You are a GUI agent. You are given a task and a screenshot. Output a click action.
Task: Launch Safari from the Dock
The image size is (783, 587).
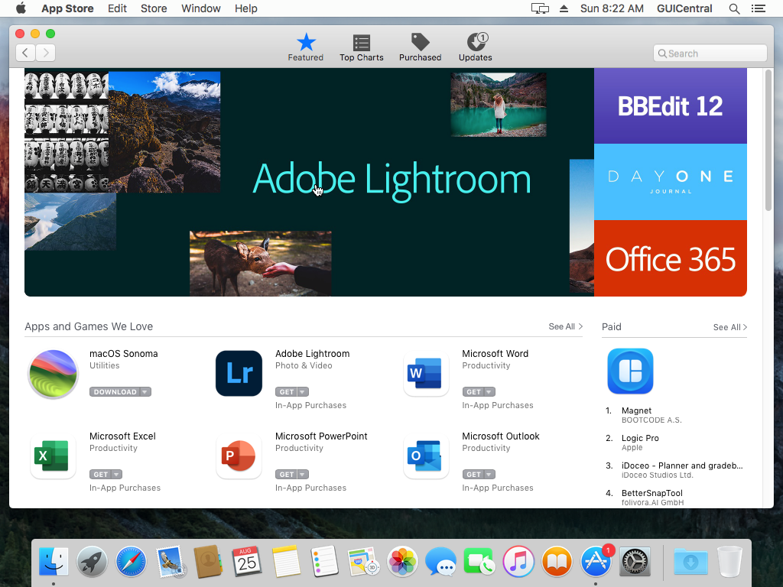coord(131,562)
